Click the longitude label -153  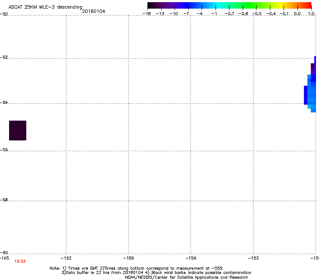(253, 258)
